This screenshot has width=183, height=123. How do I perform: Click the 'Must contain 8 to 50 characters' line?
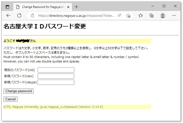pos(71,57)
